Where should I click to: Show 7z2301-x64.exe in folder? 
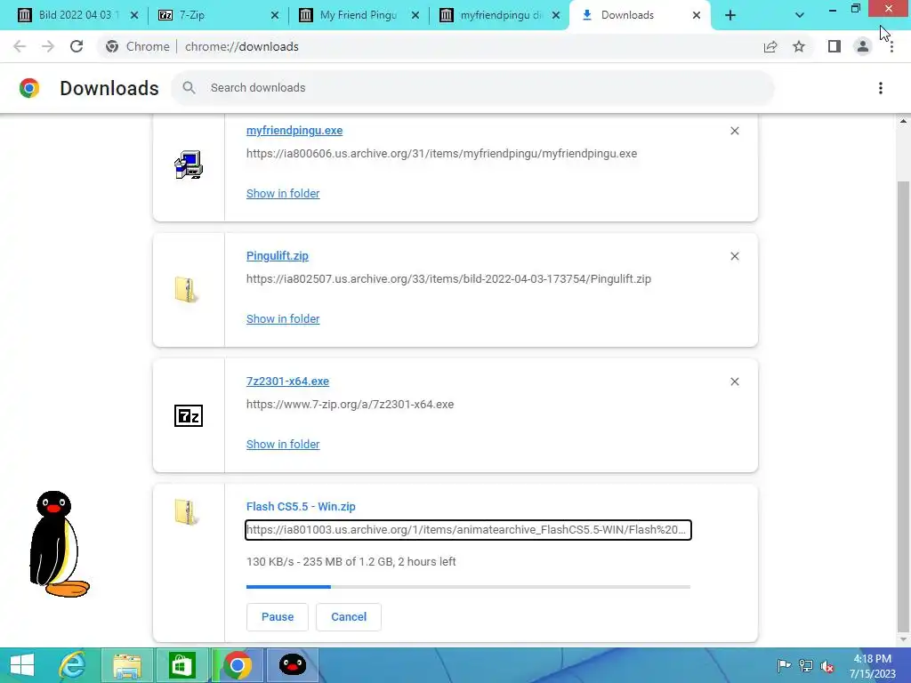[283, 445]
